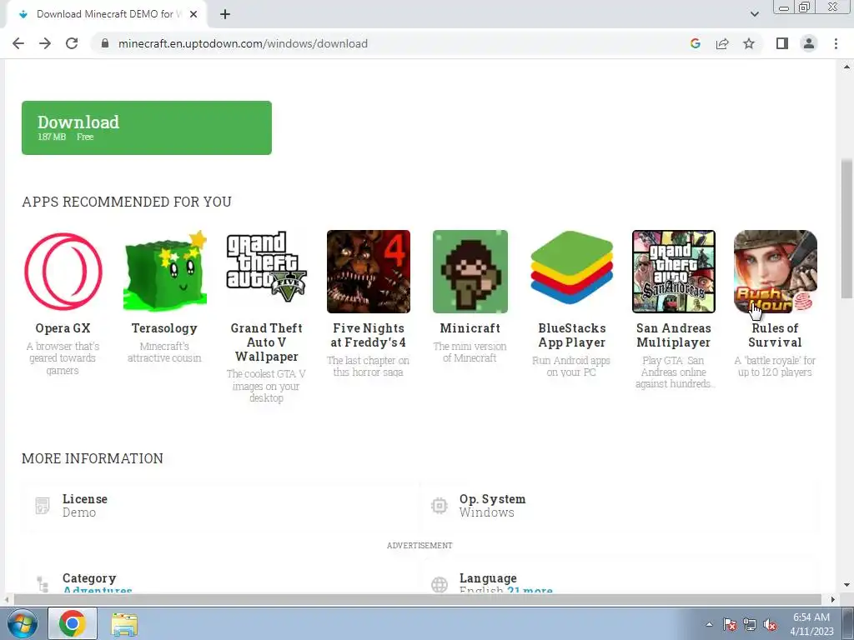This screenshot has height=640, width=854.
Task: Open the tab search chevron
Action: [754, 14]
